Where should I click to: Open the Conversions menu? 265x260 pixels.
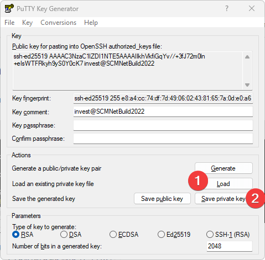58,23
